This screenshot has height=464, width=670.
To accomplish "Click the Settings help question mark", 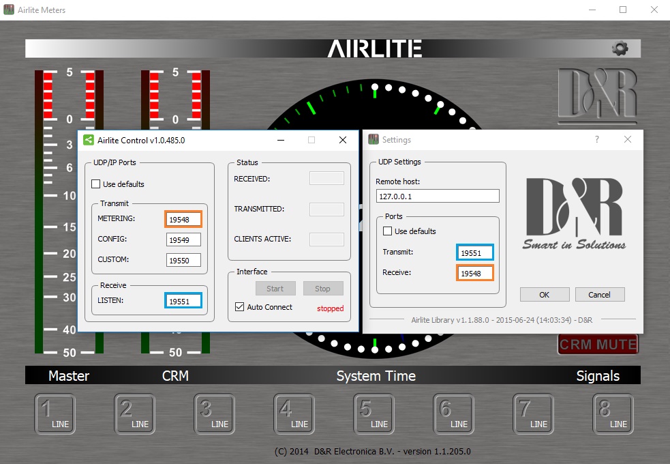I will (x=597, y=140).
